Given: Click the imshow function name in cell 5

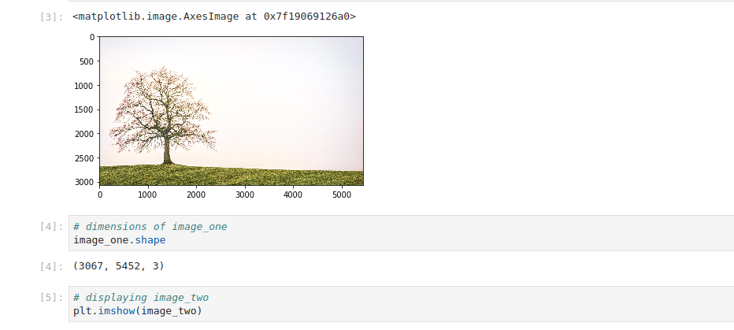Looking at the screenshot, I should [117, 311].
